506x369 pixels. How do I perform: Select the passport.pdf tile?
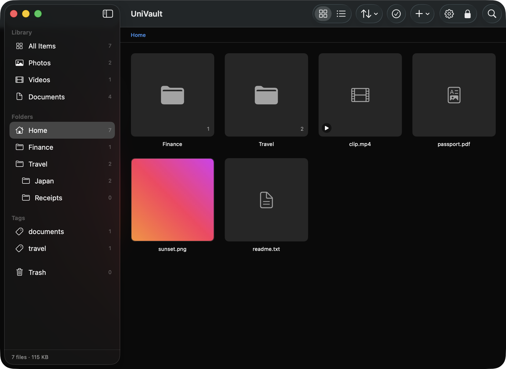coord(454,95)
